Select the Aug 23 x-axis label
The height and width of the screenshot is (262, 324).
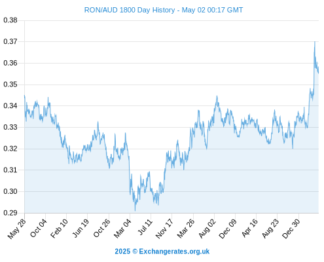coord(270,229)
